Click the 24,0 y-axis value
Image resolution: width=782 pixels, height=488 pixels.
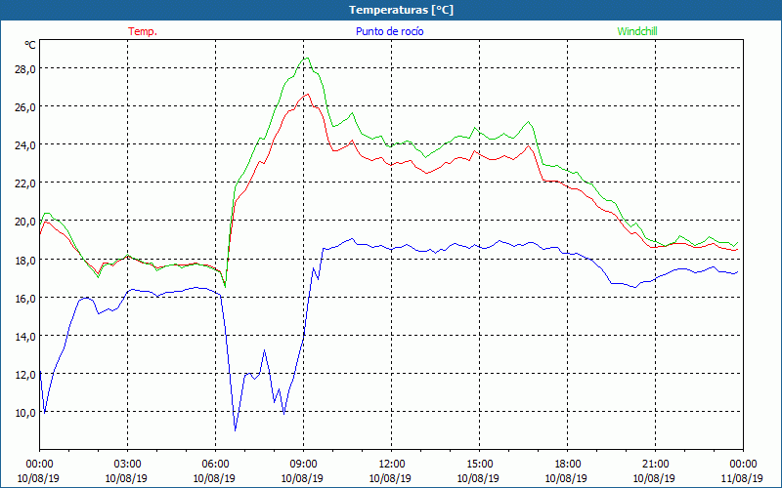click(25, 145)
